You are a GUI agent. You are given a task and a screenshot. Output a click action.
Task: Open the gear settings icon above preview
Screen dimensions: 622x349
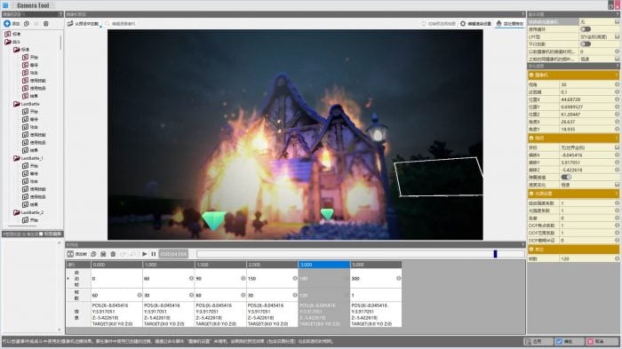pyautogui.click(x=463, y=24)
